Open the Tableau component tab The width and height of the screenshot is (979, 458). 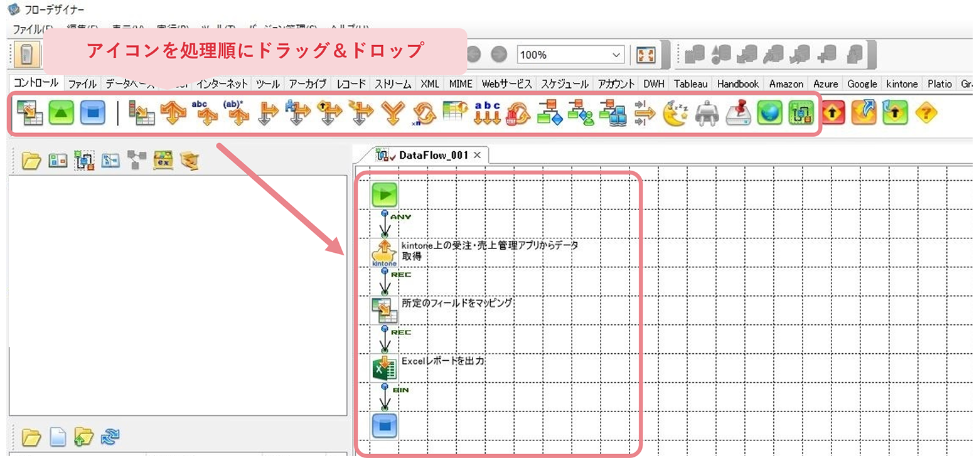[692, 83]
